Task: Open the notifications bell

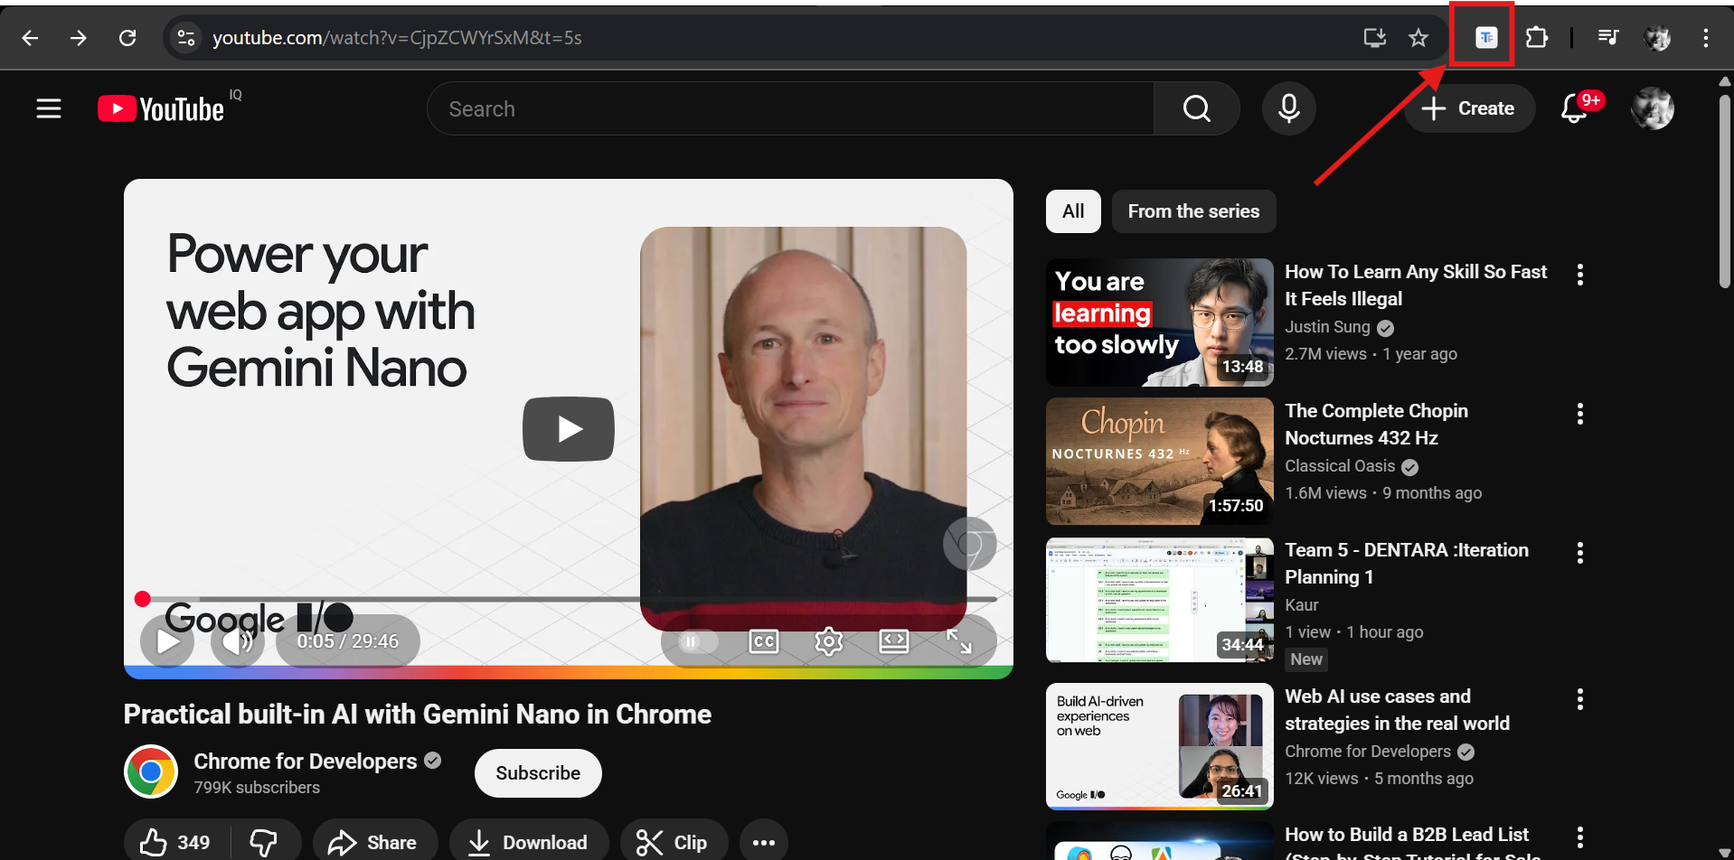Action: click(1574, 108)
